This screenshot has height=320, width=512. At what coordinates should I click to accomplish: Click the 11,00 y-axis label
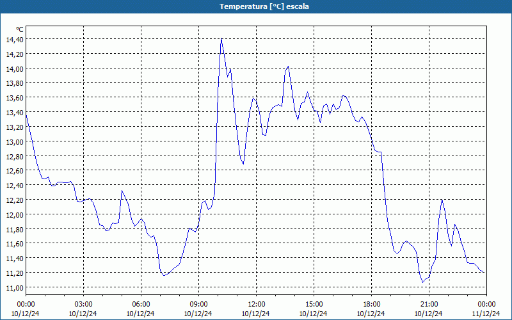[x=15, y=287]
